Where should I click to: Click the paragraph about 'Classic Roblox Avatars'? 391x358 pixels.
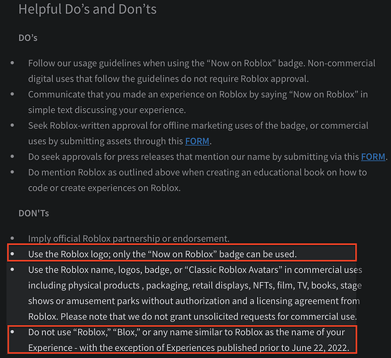(x=195, y=293)
